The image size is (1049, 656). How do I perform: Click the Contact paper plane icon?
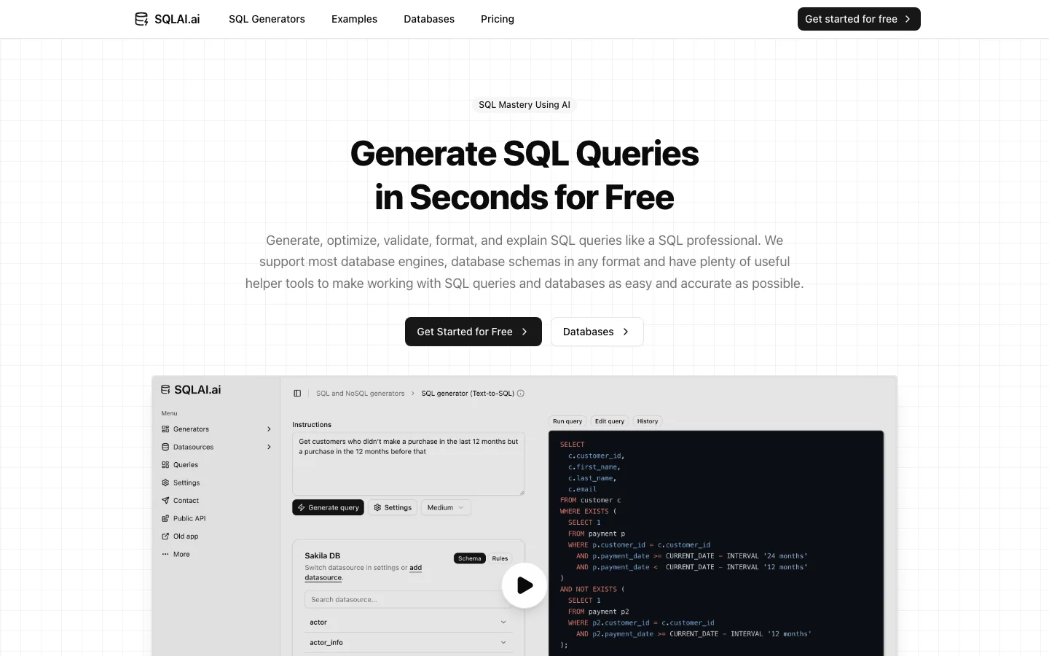165,501
